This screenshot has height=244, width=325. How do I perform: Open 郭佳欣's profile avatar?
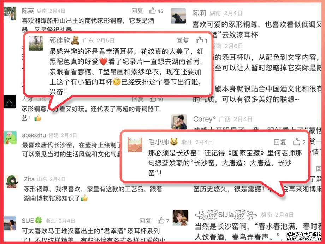[x=36, y=43]
